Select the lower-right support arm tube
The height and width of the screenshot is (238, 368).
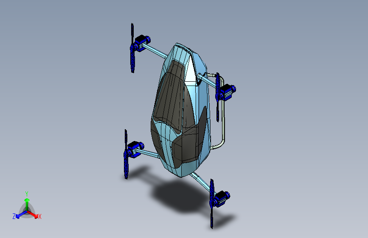click(x=202, y=183)
